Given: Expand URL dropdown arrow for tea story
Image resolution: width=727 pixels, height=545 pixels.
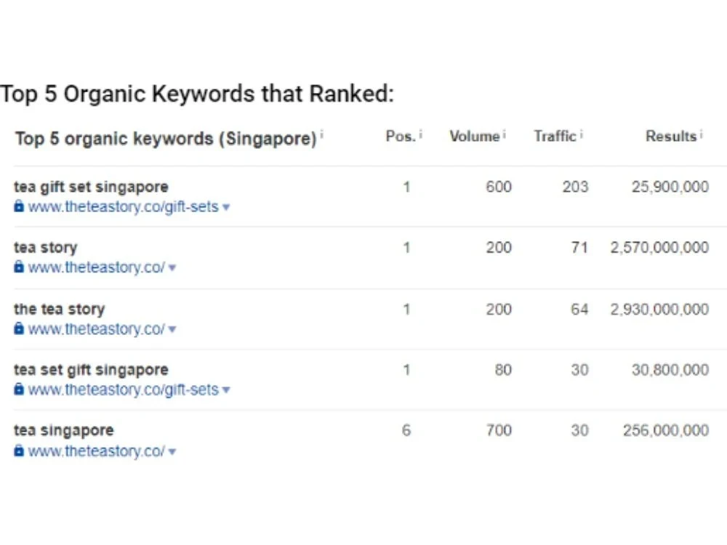Looking at the screenshot, I should point(172,268).
